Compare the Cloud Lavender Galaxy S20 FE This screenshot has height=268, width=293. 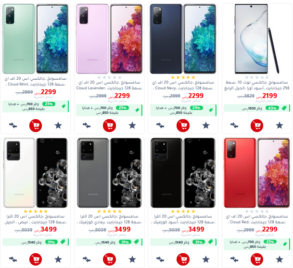86,125
